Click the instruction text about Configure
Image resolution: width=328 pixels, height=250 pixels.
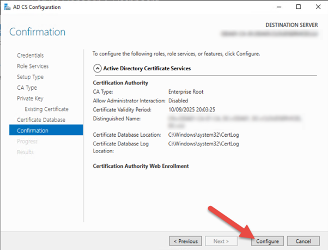click(177, 54)
